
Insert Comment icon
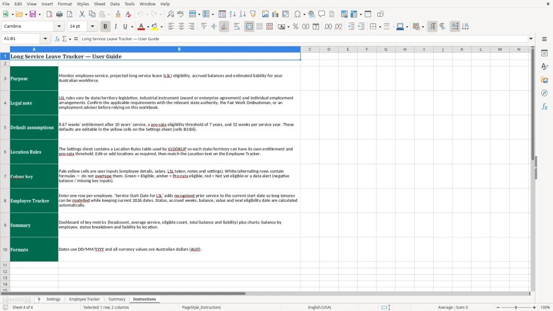pos(322,14)
